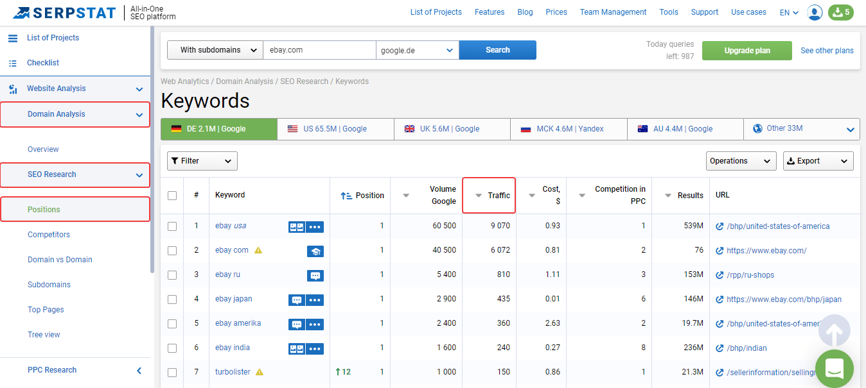Open the three-dots menu for ebay japan
Viewport: 866px width, 388px height.
(315, 299)
